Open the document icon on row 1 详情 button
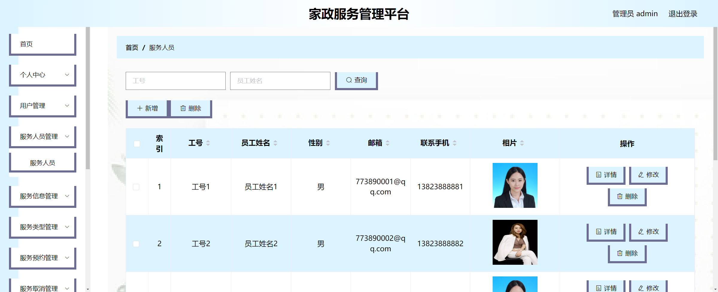The image size is (718, 292). click(598, 175)
